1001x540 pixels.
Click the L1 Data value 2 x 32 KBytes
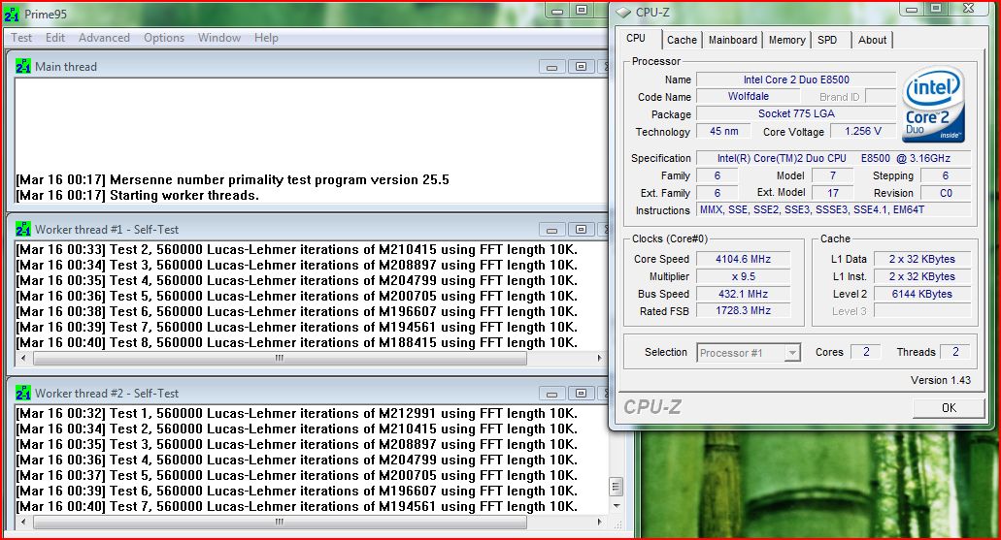tap(921, 259)
